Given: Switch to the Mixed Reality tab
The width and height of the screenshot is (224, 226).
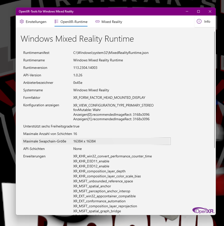Looking at the screenshot, I should click(x=109, y=22).
